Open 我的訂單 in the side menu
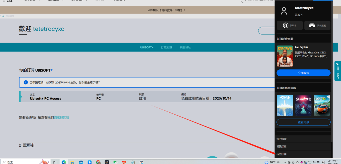Viewport: 341px width, 164px height. 303,146
